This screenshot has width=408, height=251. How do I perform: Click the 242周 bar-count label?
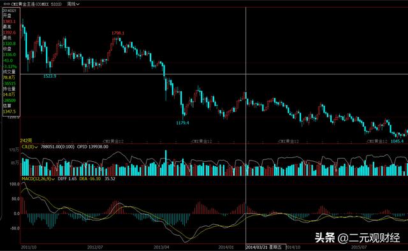click(x=26, y=140)
